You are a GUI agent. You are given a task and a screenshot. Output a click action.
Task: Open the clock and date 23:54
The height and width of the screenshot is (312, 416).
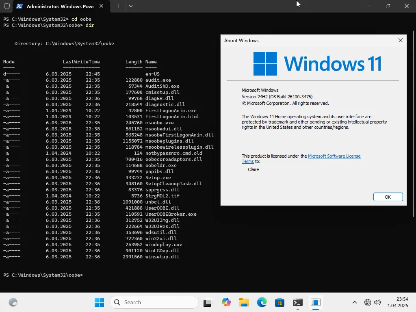tap(398, 302)
